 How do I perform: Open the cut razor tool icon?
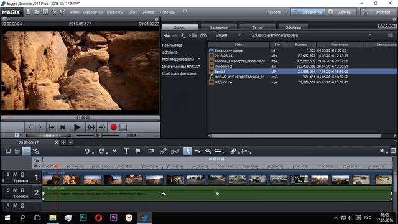[x=233, y=151]
